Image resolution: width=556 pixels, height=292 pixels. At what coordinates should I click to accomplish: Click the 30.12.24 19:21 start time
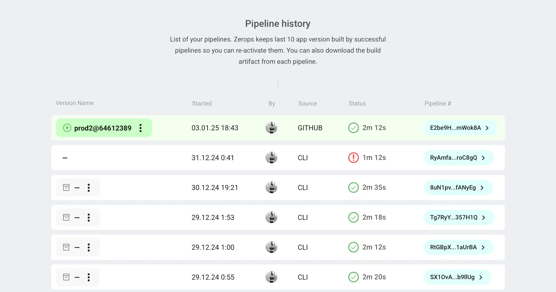215,187
